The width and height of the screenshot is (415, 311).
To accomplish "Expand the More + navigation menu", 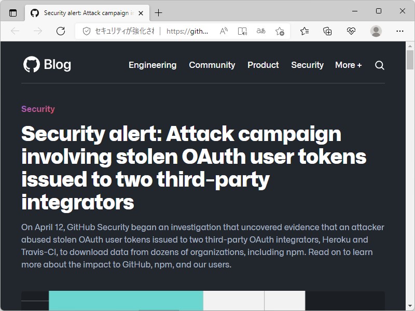I will 348,65.
